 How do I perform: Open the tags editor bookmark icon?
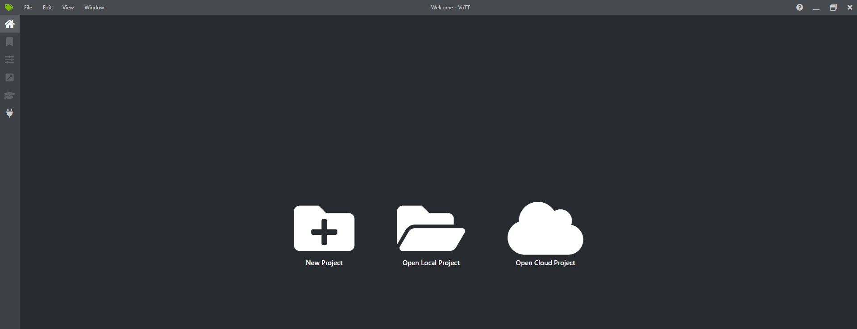9,42
